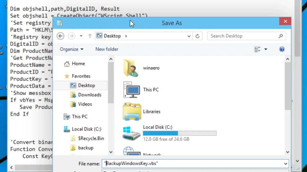The width and height of the screenshot is (307, 172).
Task: Open the address bar dropdown arrow
Action: tap(189, 36)
